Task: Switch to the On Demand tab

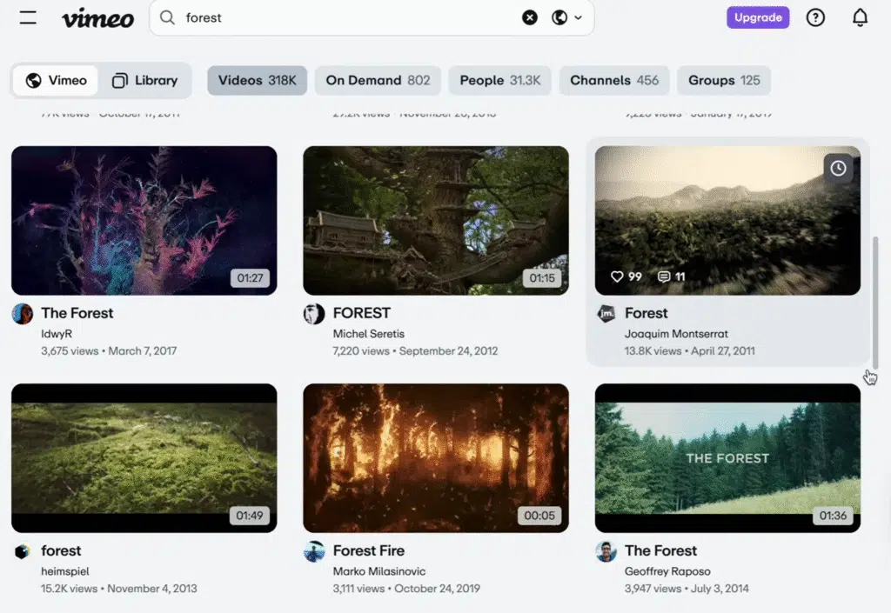Action: click(378, 80)
